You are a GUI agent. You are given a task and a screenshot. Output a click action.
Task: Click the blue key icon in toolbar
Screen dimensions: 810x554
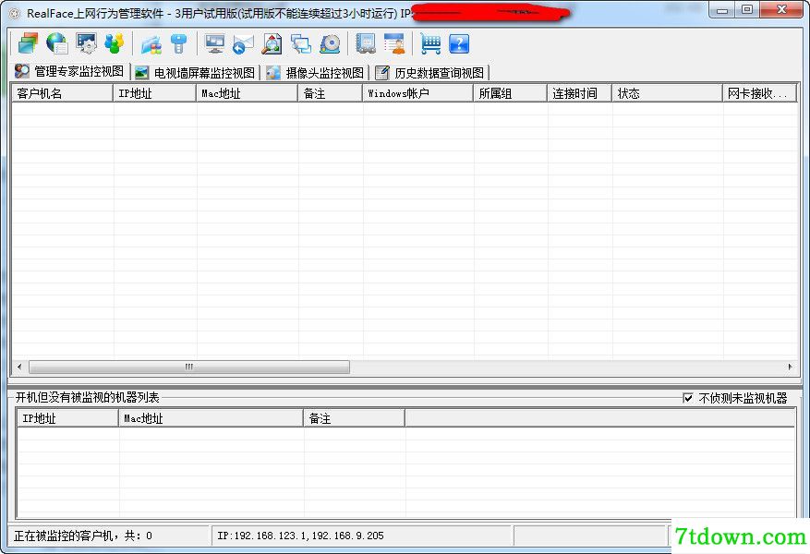[x=179, y=43]
